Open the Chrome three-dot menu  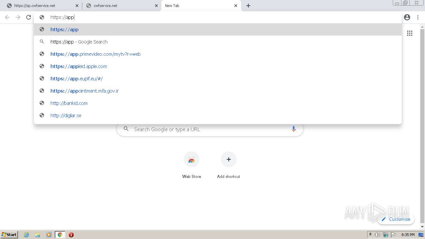click(418, 17)
